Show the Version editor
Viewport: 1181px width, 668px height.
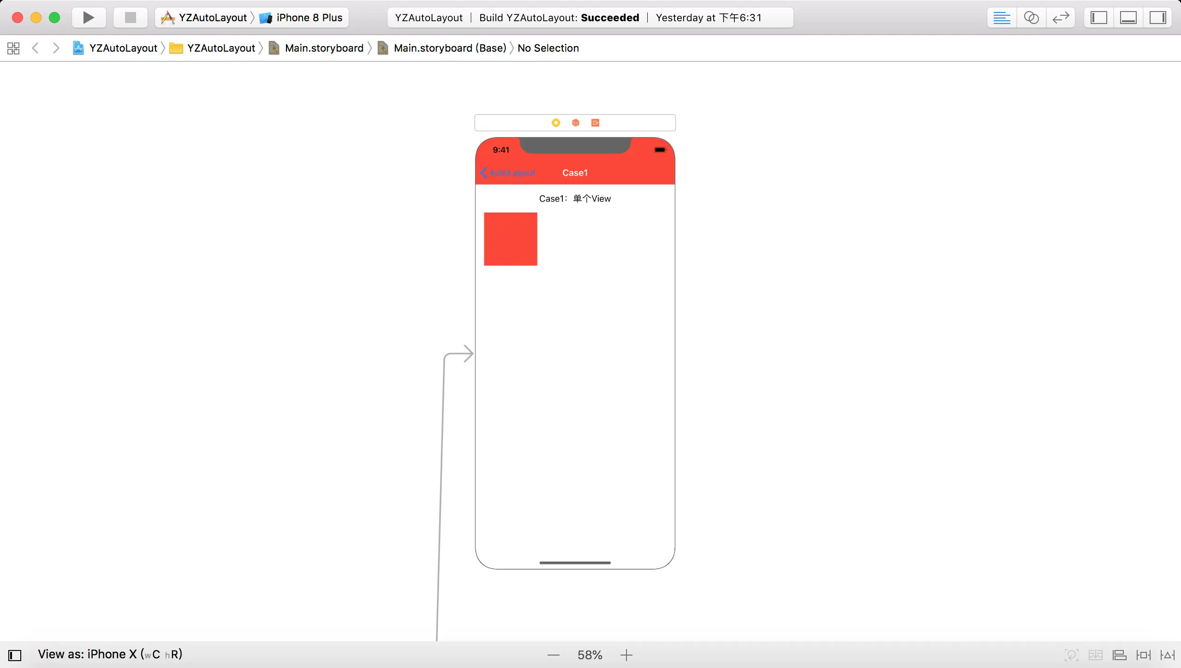(1061, 18)
